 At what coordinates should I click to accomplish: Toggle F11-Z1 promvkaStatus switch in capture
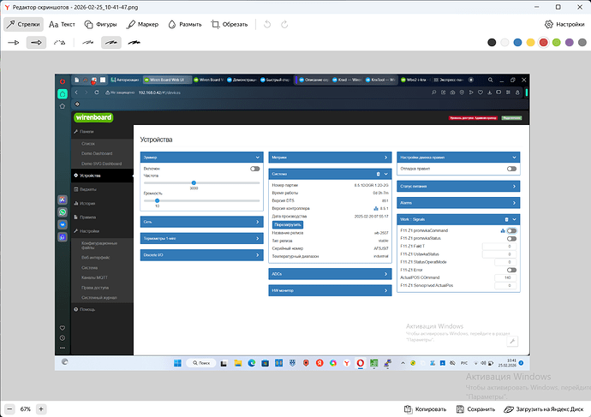(511, 238)
